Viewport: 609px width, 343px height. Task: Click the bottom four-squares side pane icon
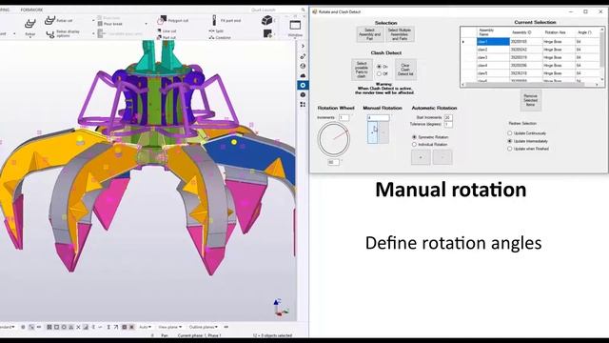pos(303,104)
